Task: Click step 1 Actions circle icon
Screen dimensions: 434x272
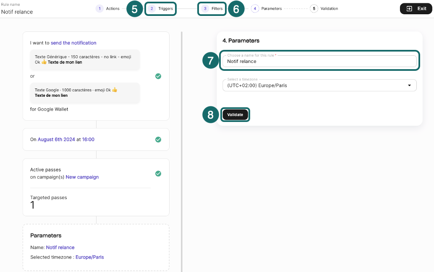Action: [99, 8]
